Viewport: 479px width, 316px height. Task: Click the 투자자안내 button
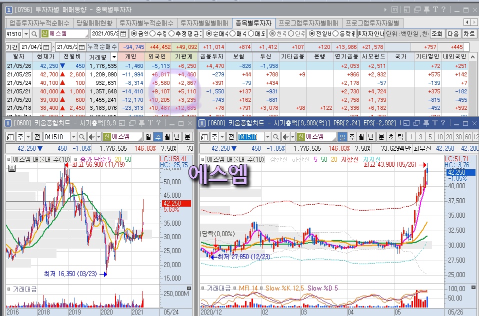(370, 34)
